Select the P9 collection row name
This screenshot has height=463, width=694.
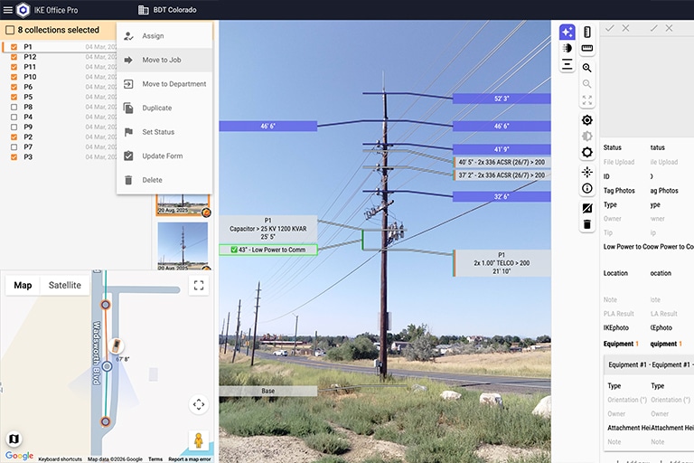pos(28,127)
